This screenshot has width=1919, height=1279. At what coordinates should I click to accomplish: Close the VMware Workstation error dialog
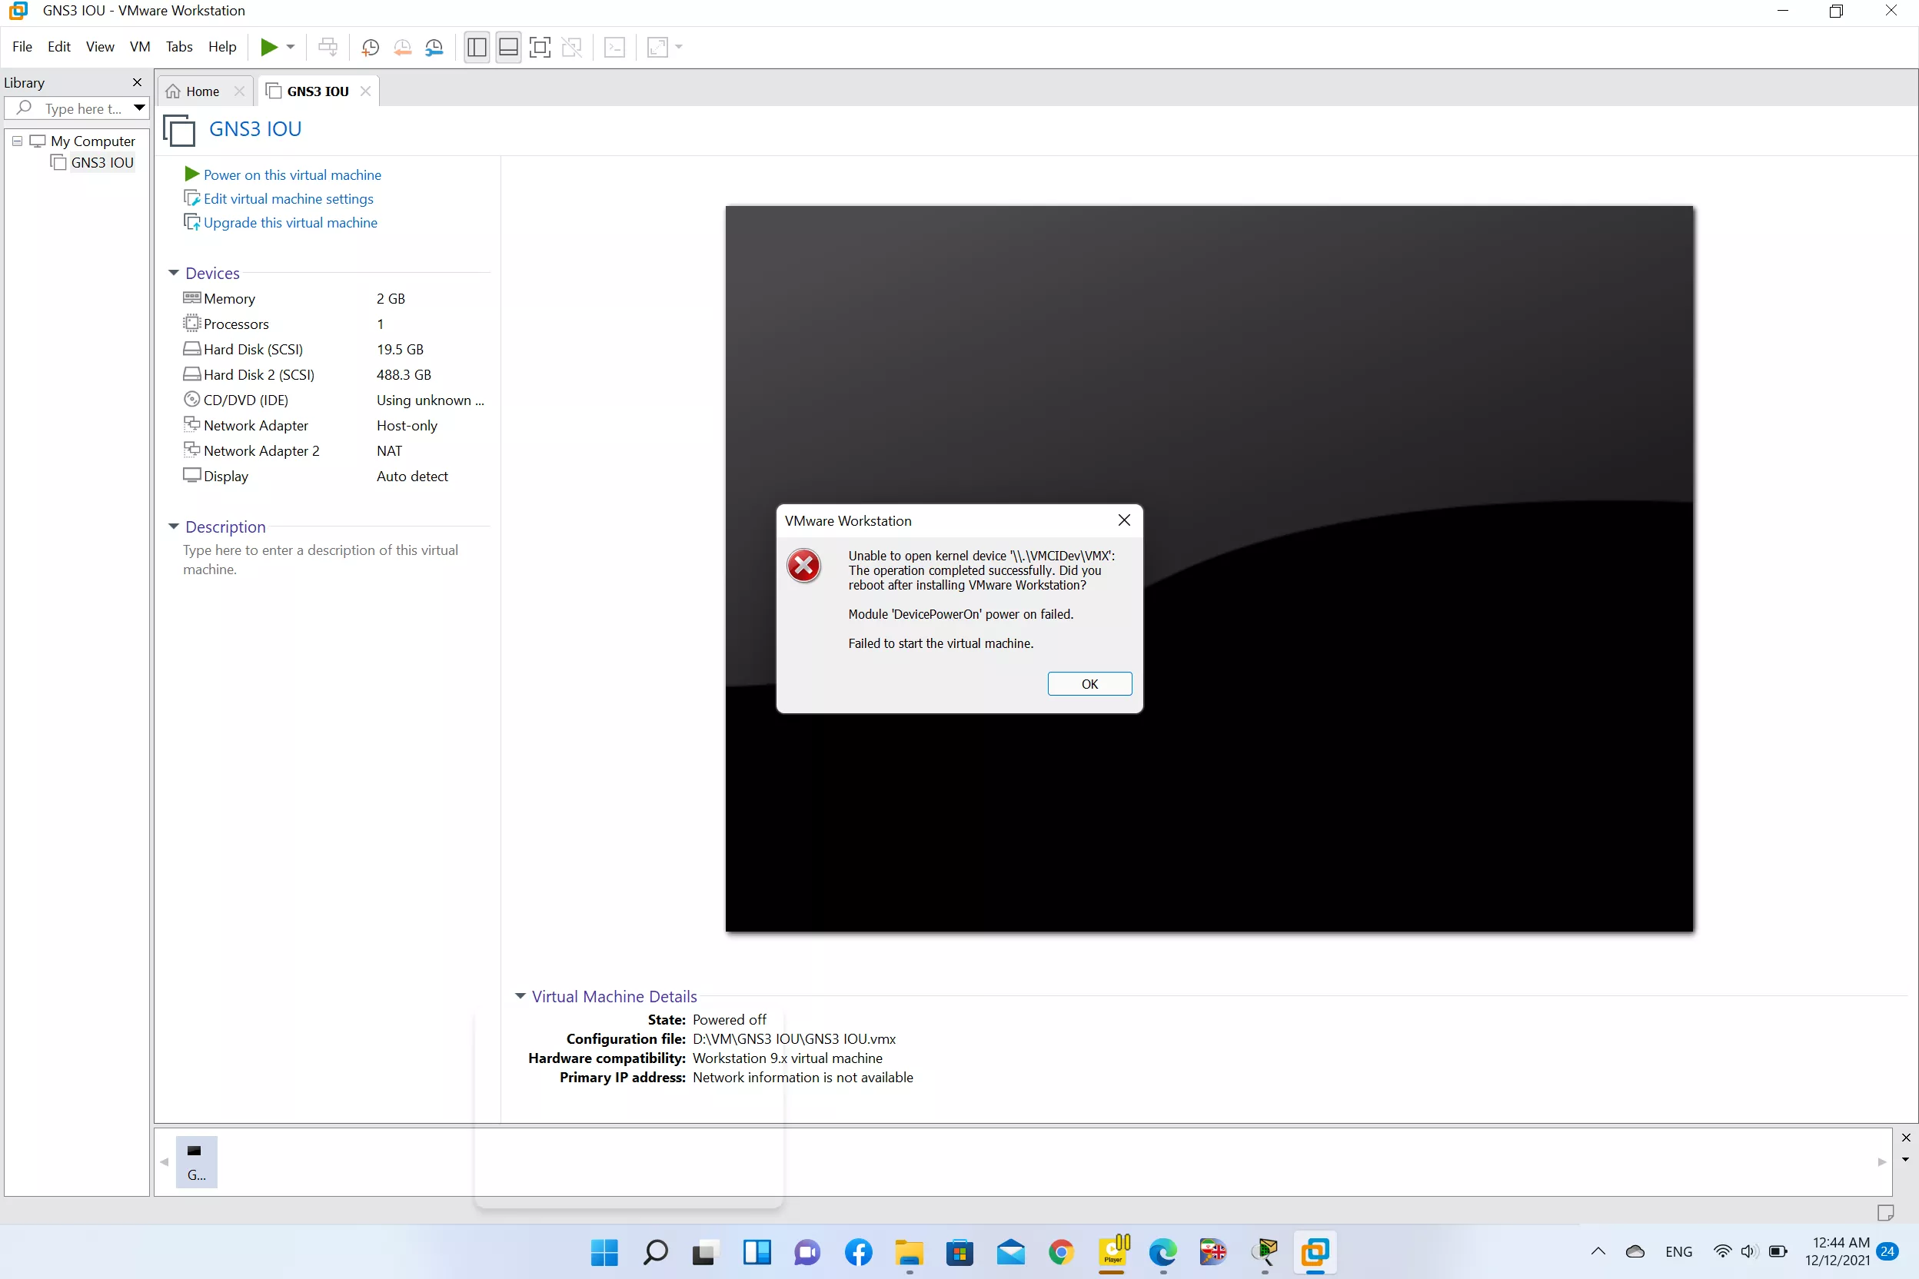click(x=1123, y=520)
